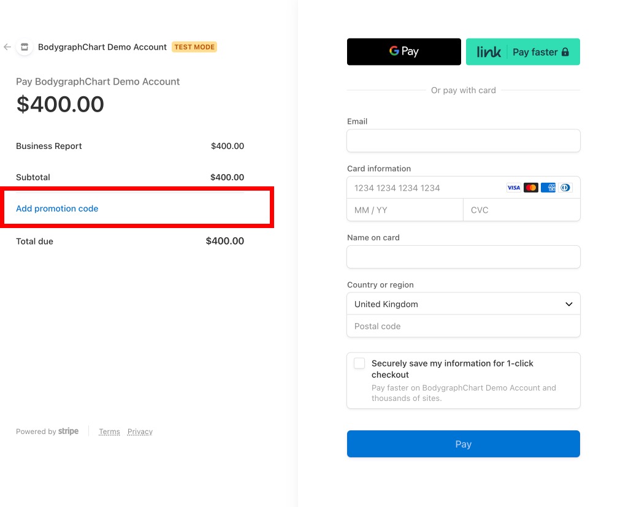This screenshot has height=507, width=623.
Task: Open the Privacy link
Action: [x=140, y=431]
